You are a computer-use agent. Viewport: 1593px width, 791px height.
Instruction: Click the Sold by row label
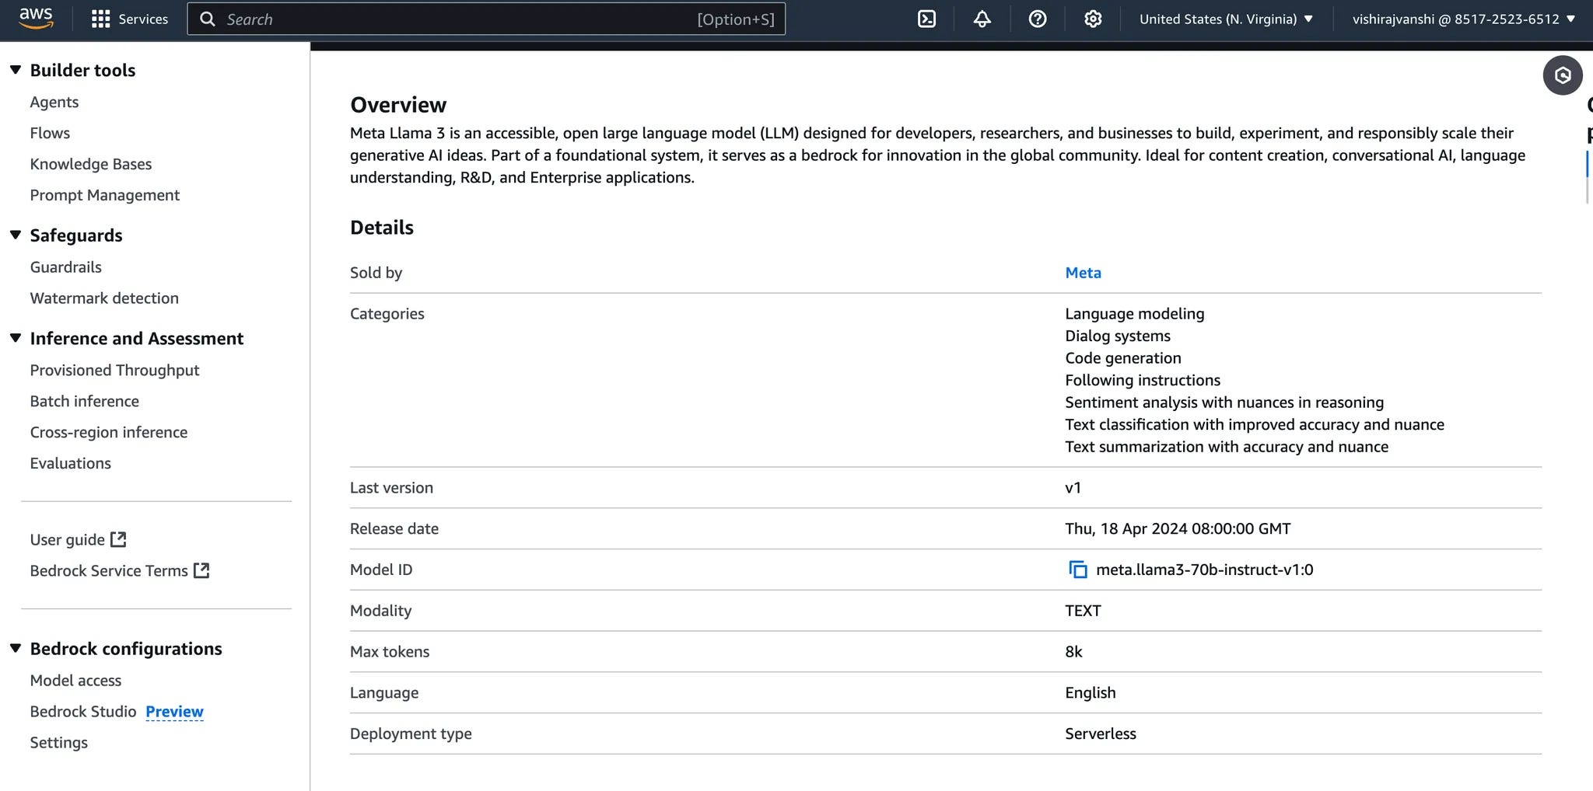[x=376, y=273]
